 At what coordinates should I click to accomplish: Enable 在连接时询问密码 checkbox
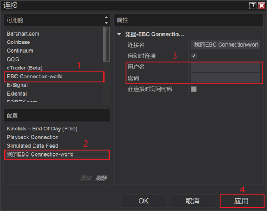194,89
